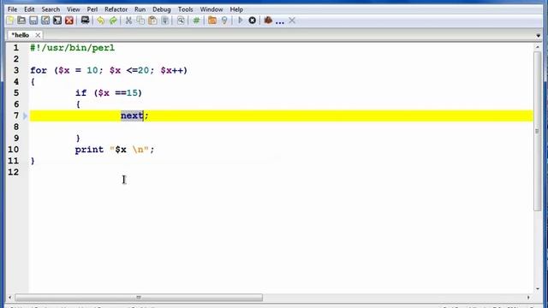This screenshot has height=308, width=548.
Task: Click the "print" keyword on line 10
Action: click(89, 150)
